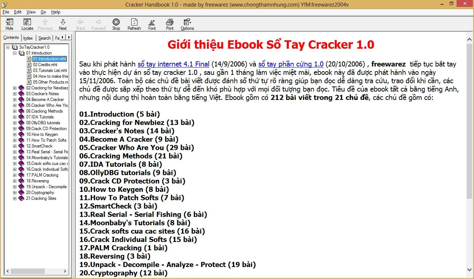Click the content scrollbar down arrow
This screenshot has height=279, width=474.
(470, 270)
